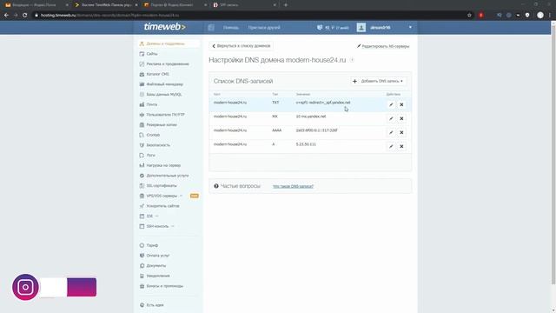Open Базы данных MySQL section

click(x=164, y=95)
